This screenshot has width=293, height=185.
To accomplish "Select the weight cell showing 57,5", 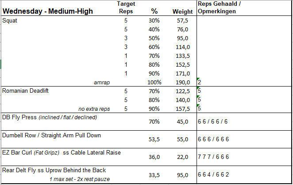I will (183, 20).
